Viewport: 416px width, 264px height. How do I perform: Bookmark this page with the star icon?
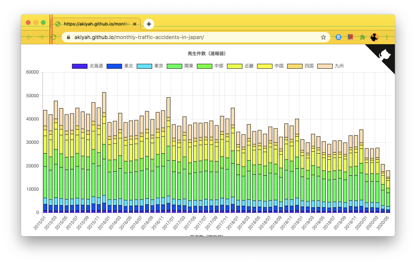[323, 37]
